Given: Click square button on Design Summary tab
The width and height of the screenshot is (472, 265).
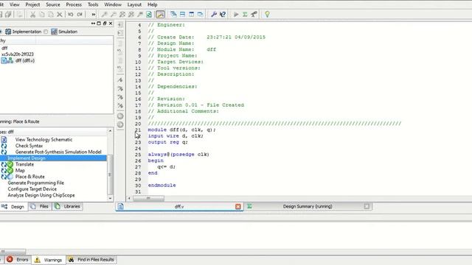Looking at the screenshot, I should point(367,206).
